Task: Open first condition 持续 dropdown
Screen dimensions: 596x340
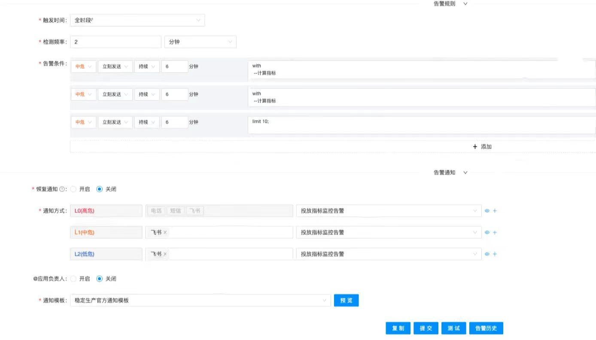Action: coord(147,67)
